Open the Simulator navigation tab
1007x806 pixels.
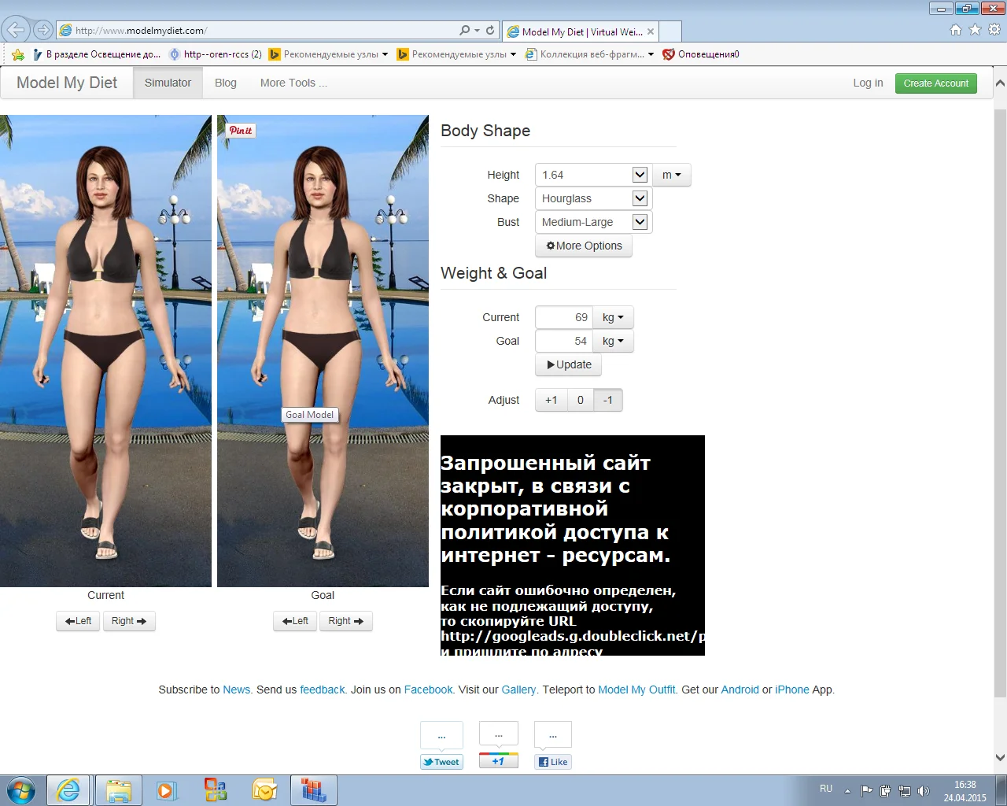click(168, 83)
